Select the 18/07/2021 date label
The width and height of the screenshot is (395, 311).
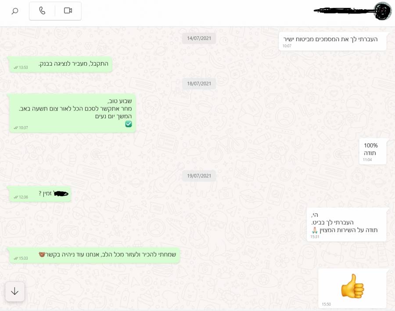pos(199,84)
